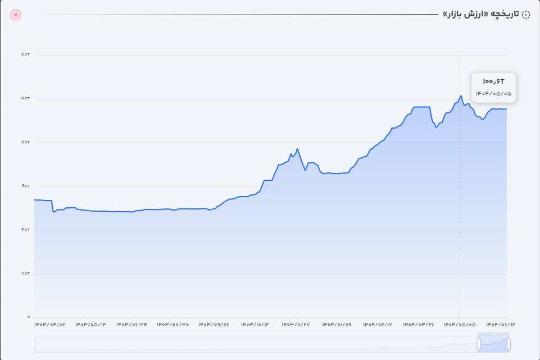Click the unselected left area of the range navigator

coord(253,344)
